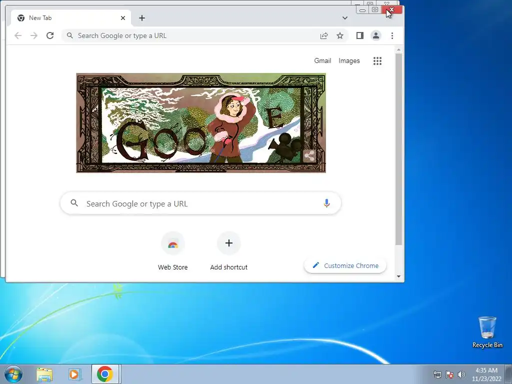Open the Chrome side panel
The height and width of the screenshot is (384, 512).
[x=360, y=35]
